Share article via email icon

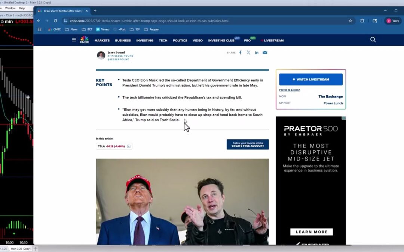(x=265, y=53)
